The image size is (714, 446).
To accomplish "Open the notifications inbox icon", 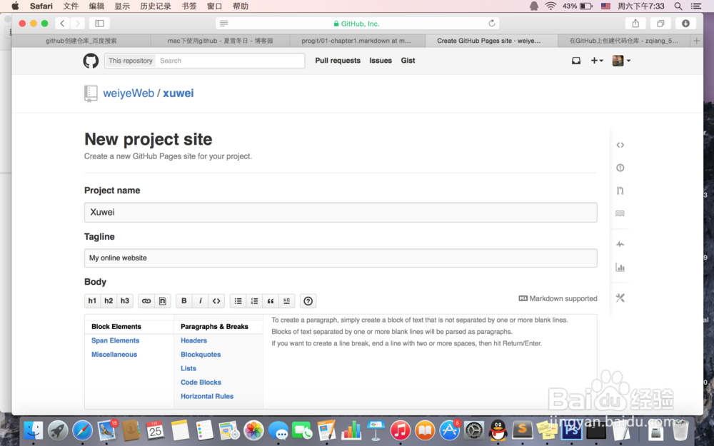I will coord(576,61).
